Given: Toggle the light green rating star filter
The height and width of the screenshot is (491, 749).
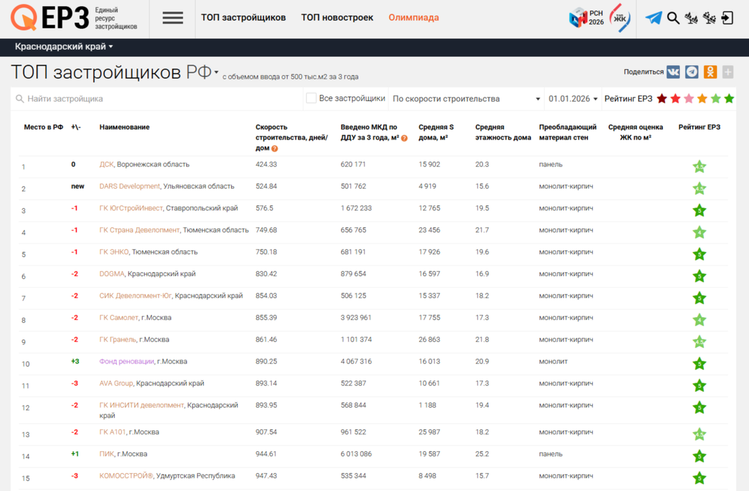Looking at the screenshot, I should (715, 99).
